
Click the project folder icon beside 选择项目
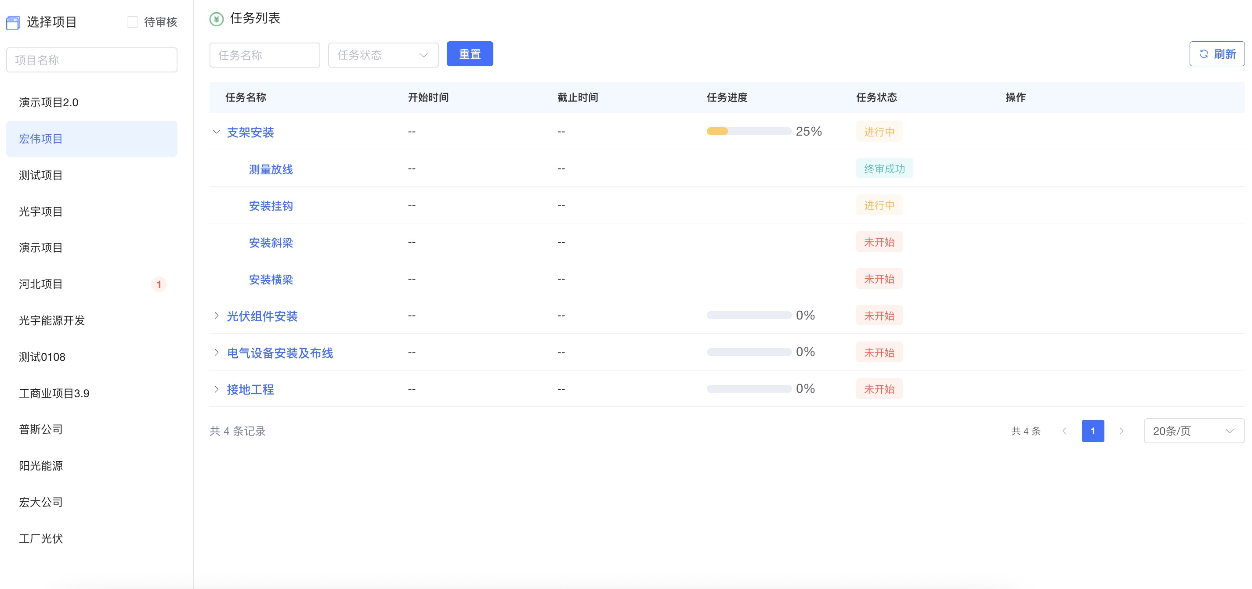(13, 22)
